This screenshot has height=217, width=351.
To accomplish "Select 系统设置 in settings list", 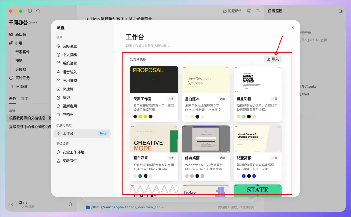I will point(83,63).
